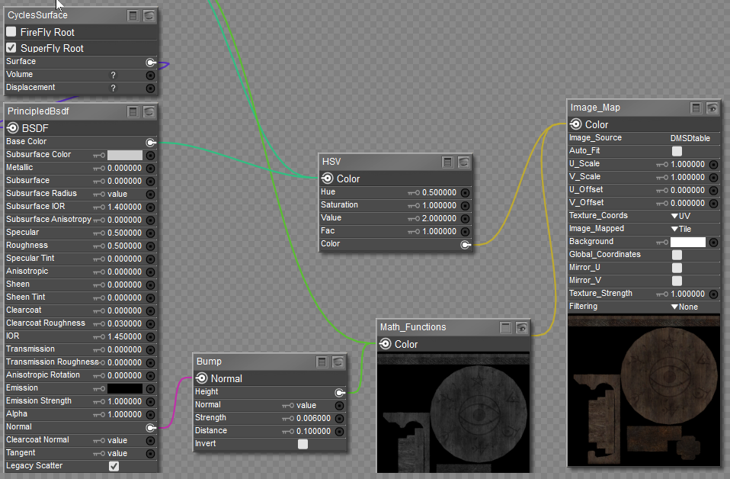The height and width of the screenshot is (479, 730).
Task: Click the Math_Functions grayscale texture preview
Action: coord(453,413)
